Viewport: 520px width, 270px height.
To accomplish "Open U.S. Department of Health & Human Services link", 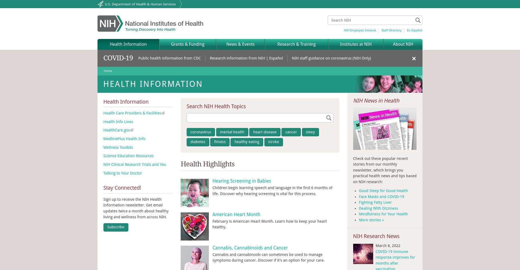I will (x=140, y=4).
